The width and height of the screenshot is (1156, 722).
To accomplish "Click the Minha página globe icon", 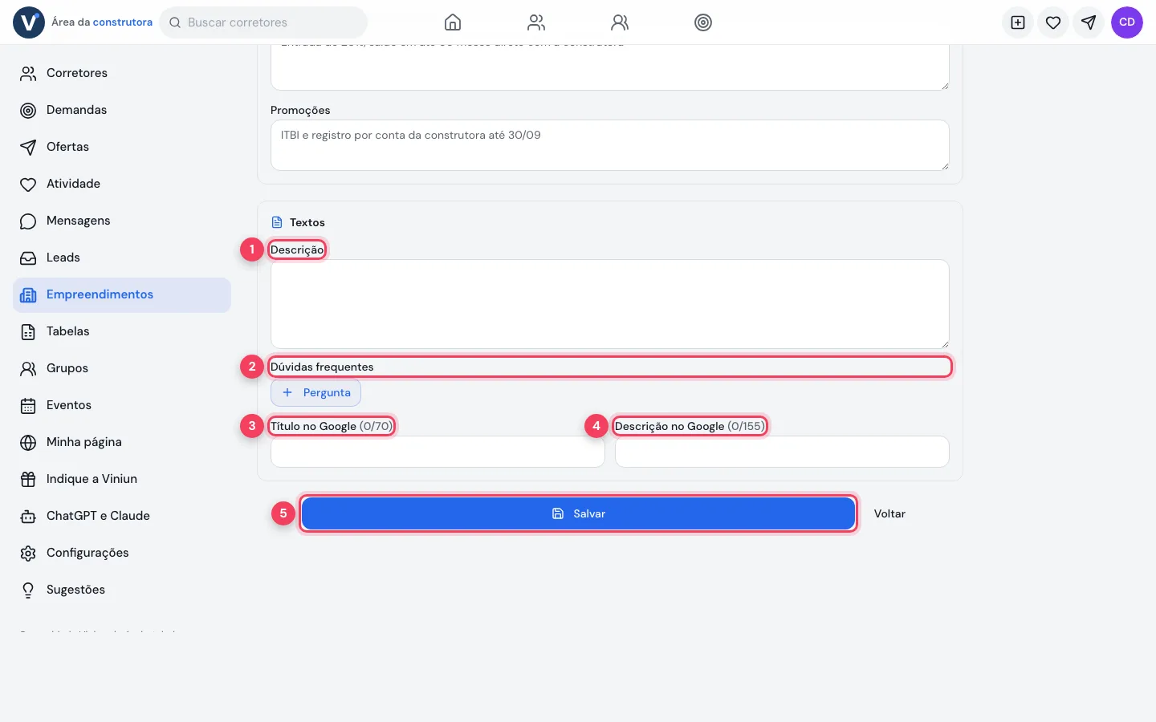I will pyautogui.click(x=28, y=443).
